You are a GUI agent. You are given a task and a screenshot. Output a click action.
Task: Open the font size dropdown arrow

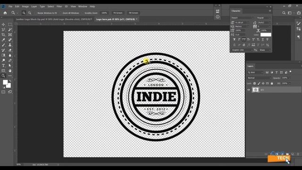[x=248, y=23]
